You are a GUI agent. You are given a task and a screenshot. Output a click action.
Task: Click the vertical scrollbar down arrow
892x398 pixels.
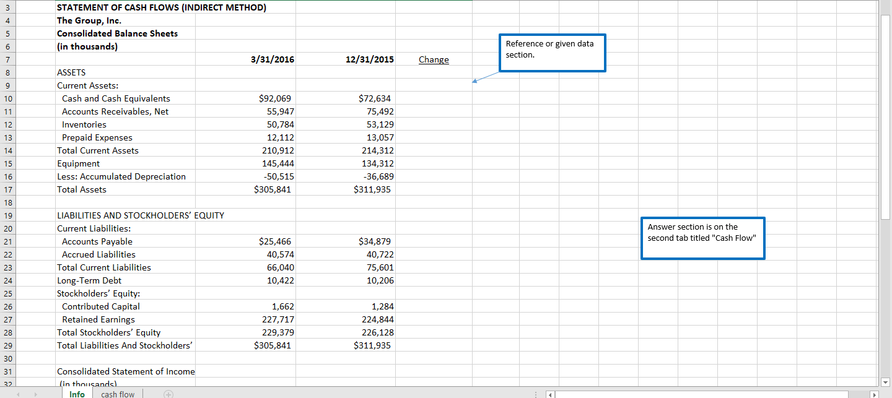pyautogui.click(x=885, y=381)
